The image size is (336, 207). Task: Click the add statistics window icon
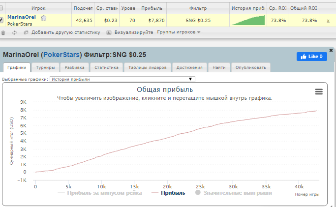coord(26,32)
